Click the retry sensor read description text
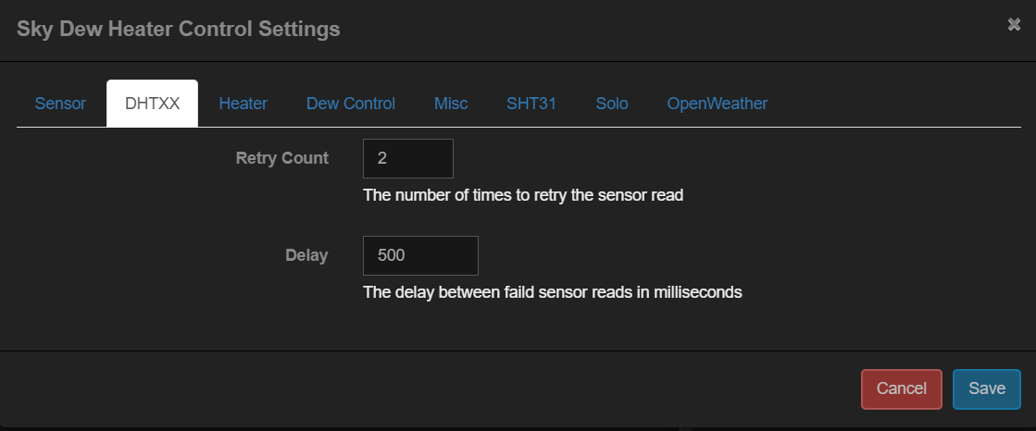Image resolution: width=1036 pixels, height=431 pixels. click(x=523, y=196)
